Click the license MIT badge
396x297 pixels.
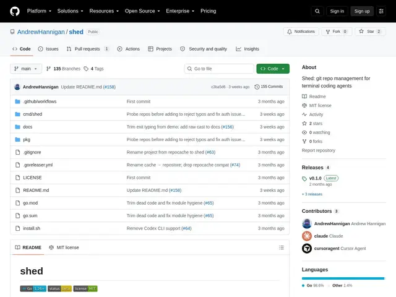tap(85, 289)
